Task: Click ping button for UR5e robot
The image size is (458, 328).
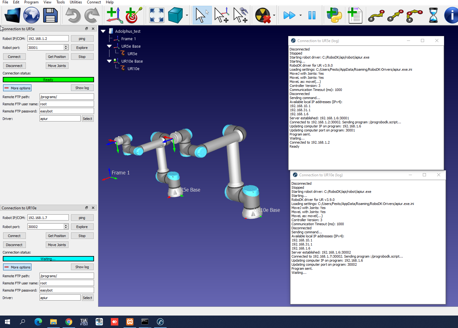Action: (82, 39)
